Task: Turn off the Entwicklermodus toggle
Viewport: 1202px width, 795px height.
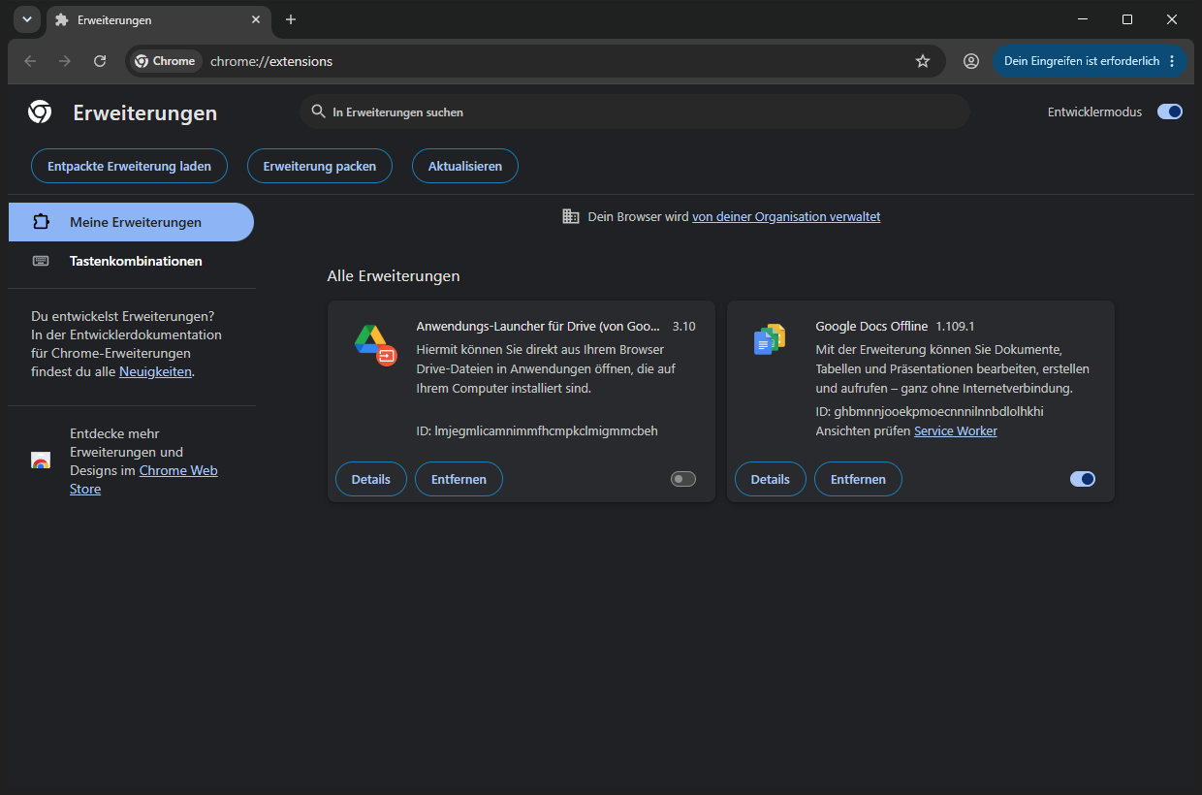Action: tap(1170, 112)
